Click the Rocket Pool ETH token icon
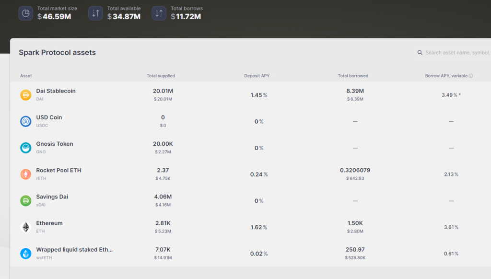Viewport: 491px width, 279px height. [26, 174]
